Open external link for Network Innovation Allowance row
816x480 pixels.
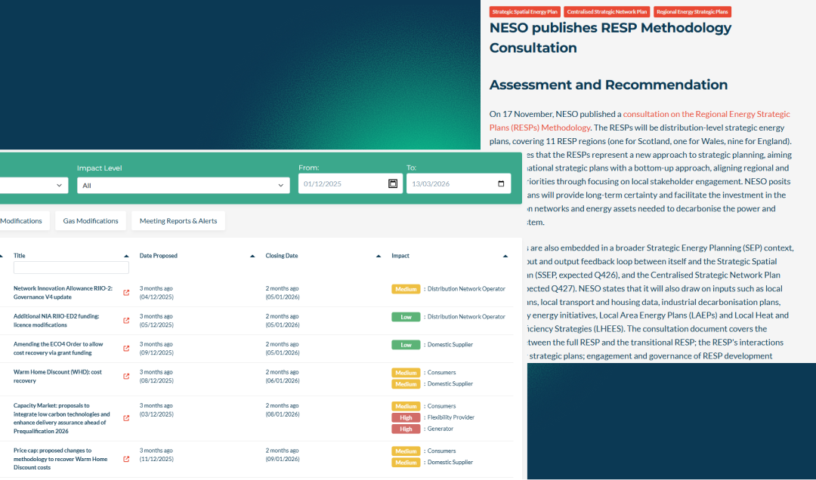(x=126, y=293)
